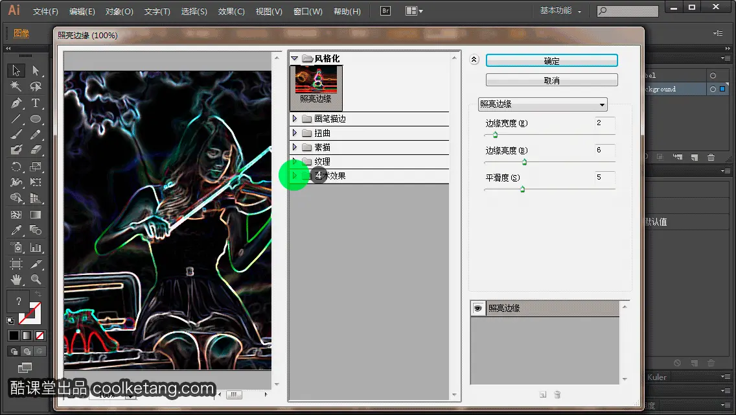Image resolution: width=736 pixels, height=415 pixels.
Task: Expand the 画笔描边 folder
Action: [x=295, y=119]
